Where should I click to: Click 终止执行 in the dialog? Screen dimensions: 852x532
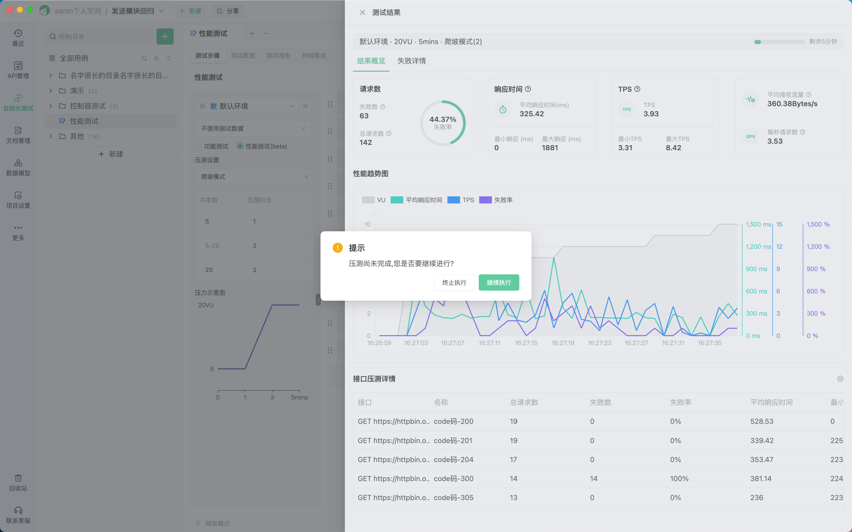pos(454,282)
